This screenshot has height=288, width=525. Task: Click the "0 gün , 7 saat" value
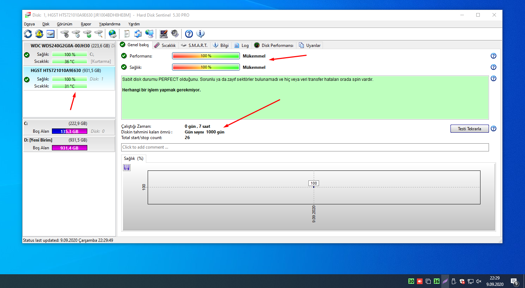point(197,126)
